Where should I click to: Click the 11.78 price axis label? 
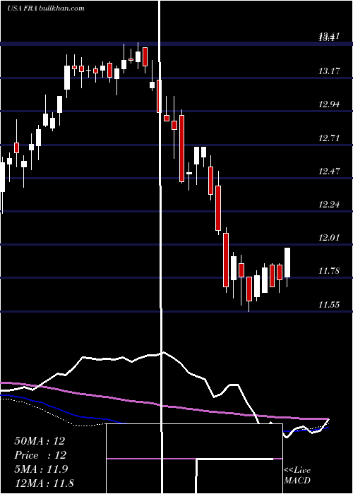point(330,271)
